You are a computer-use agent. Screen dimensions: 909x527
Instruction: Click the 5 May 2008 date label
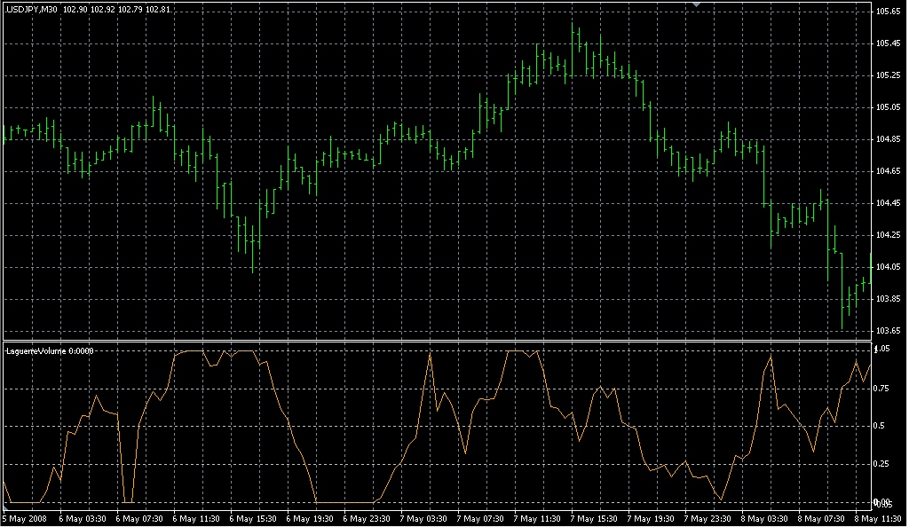[27, 518]
